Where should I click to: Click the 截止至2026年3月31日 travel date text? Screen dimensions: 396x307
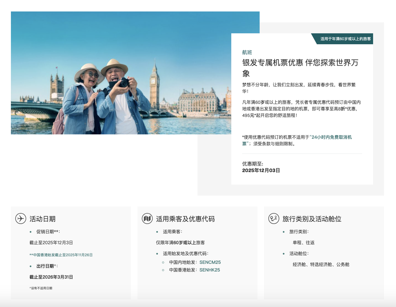point(51,277)
